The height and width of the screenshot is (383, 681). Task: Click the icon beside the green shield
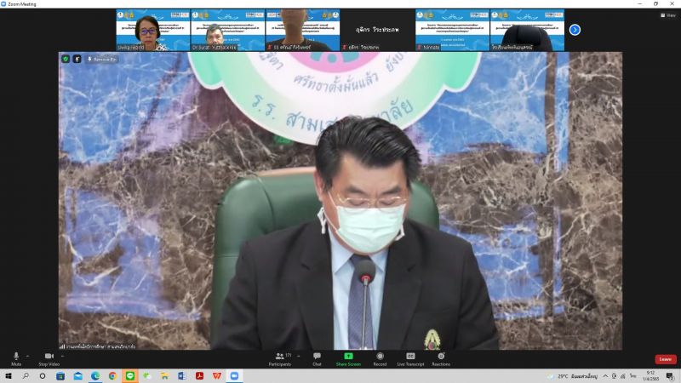click(x=77, y=59)
